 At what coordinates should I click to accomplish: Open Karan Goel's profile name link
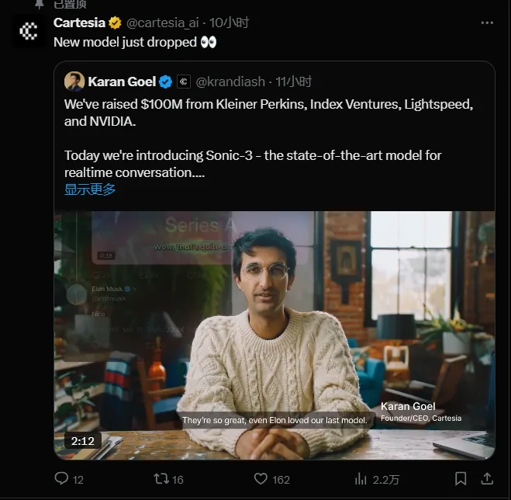(x=122, y=82)
